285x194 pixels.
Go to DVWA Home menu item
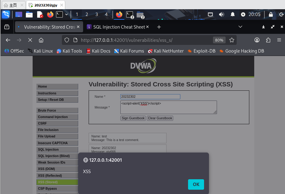click(x=57, y=86)
